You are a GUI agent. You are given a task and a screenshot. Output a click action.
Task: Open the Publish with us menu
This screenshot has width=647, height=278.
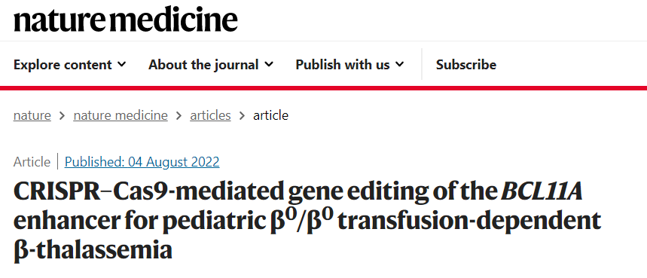pyautogui.click(x=350, y=65)
